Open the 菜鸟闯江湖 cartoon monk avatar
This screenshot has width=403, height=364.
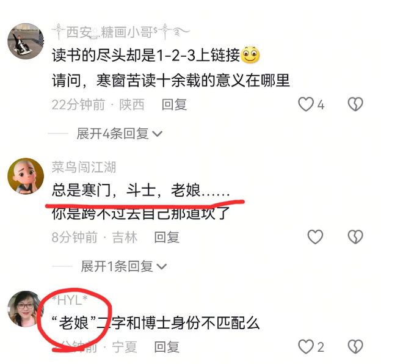26,176
